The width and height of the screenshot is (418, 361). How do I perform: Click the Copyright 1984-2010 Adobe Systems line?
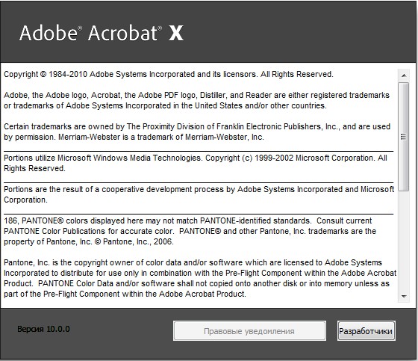click(169, 74)
